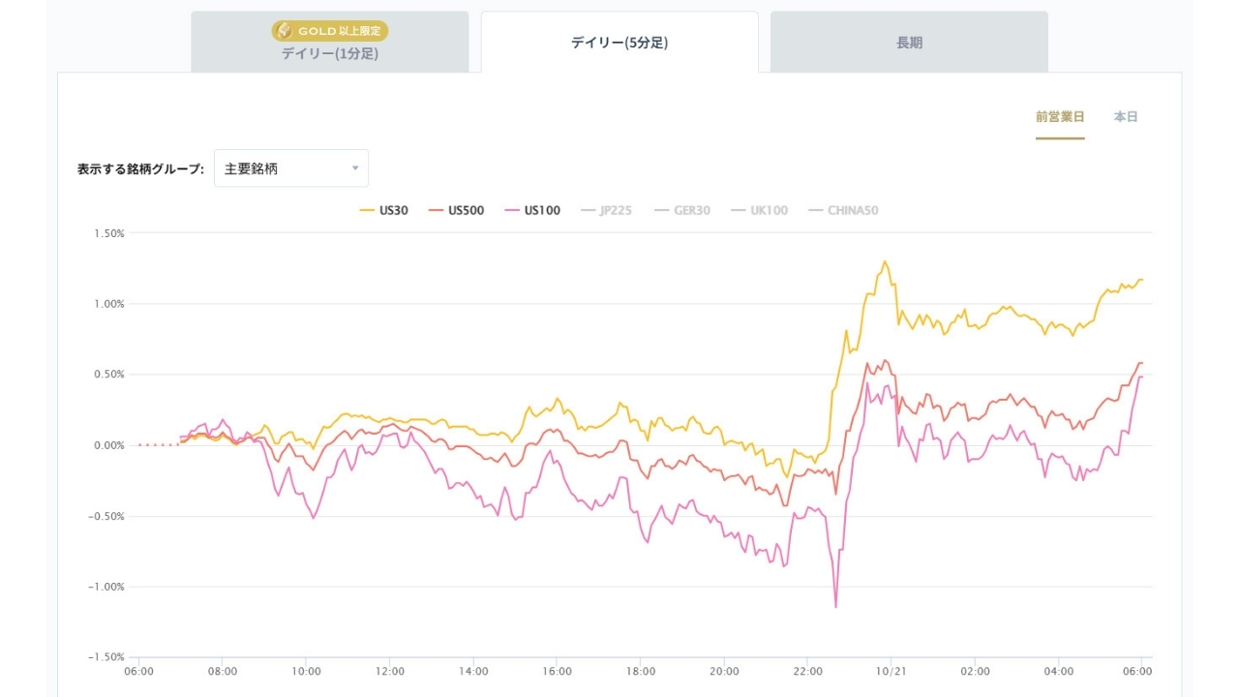Enable the JP225 legend series
The height and width of the screenshot is (697, 1239).
point(606,210)
